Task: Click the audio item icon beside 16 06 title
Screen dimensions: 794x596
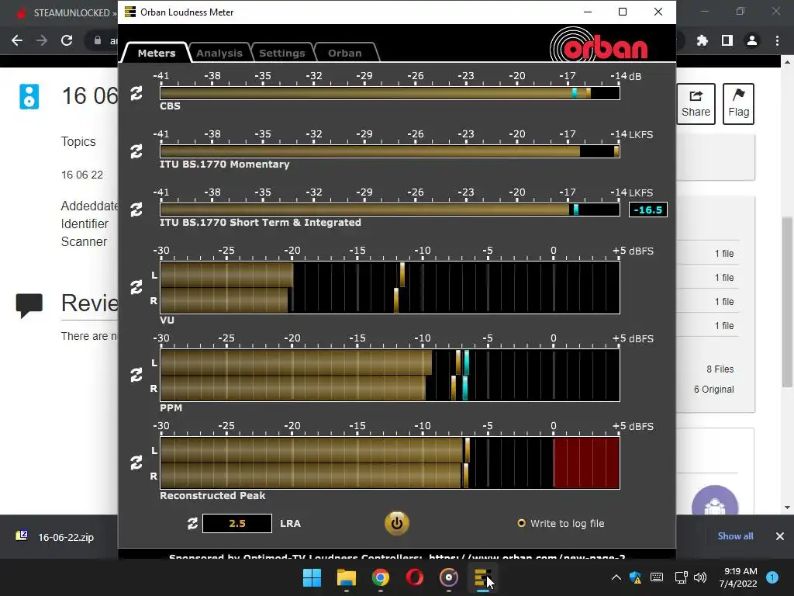Action: [x=29, y=96]
